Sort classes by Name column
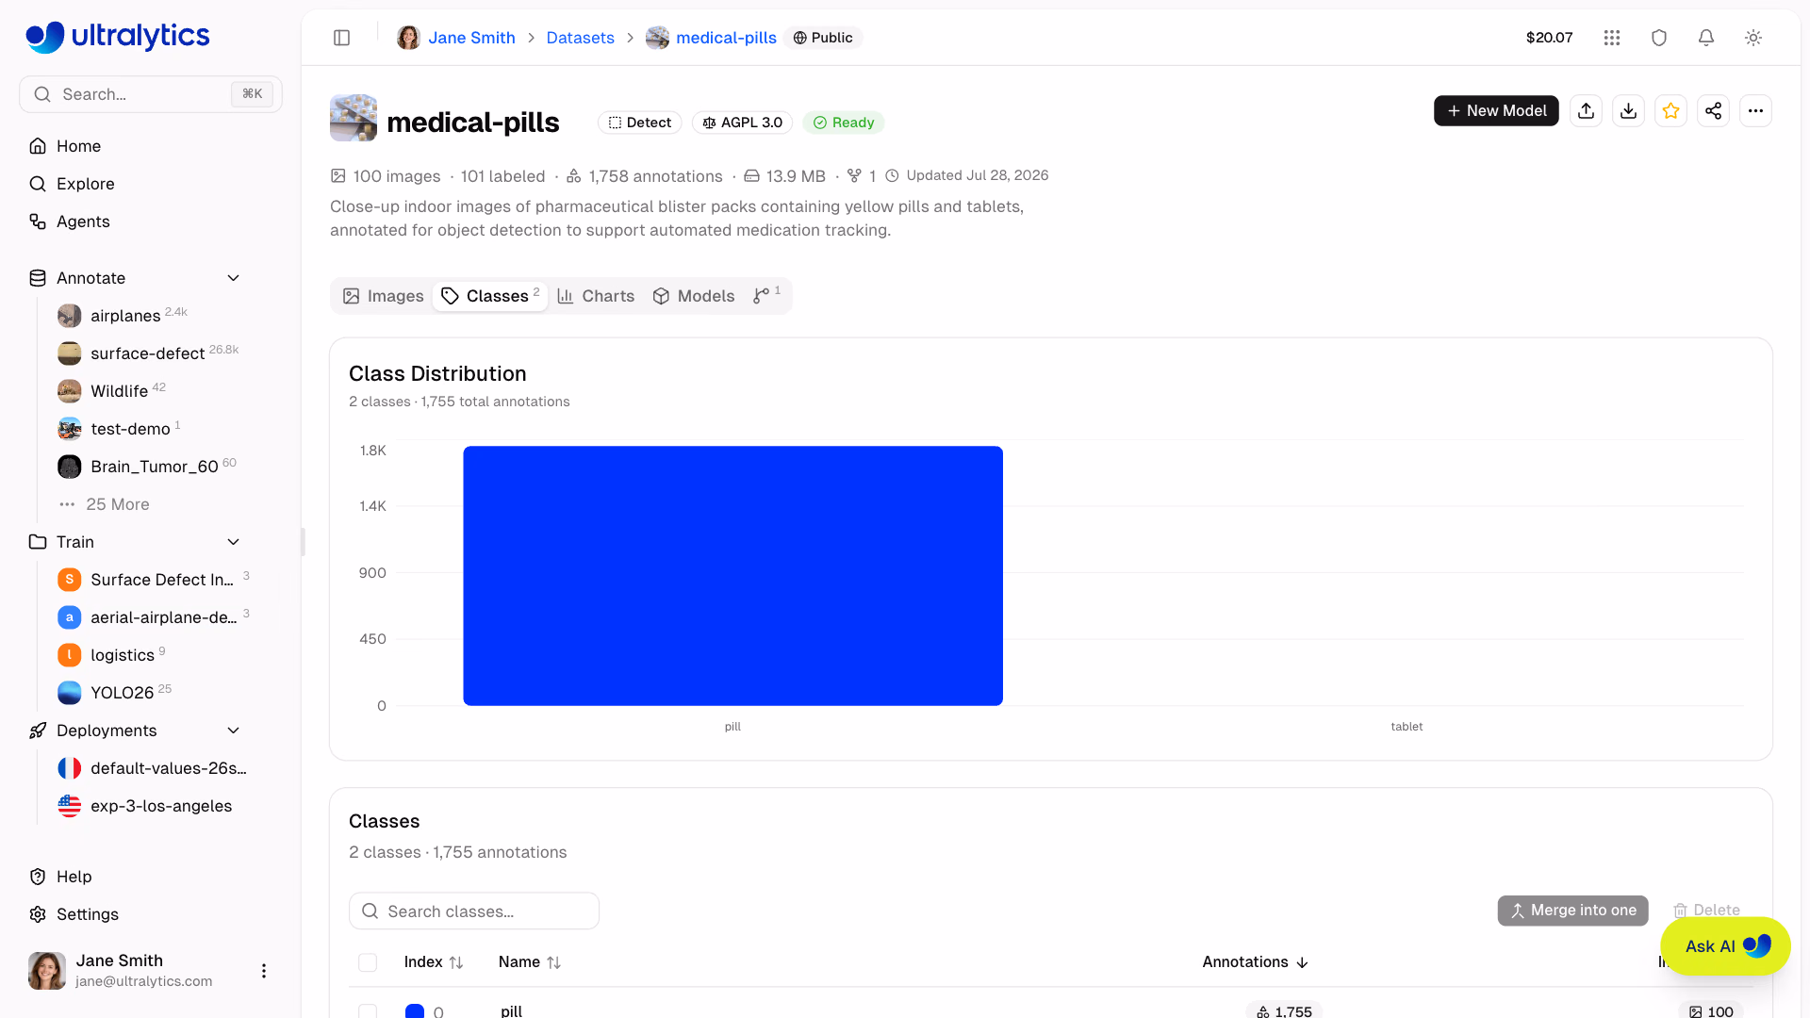 click(x=530, y=961)
